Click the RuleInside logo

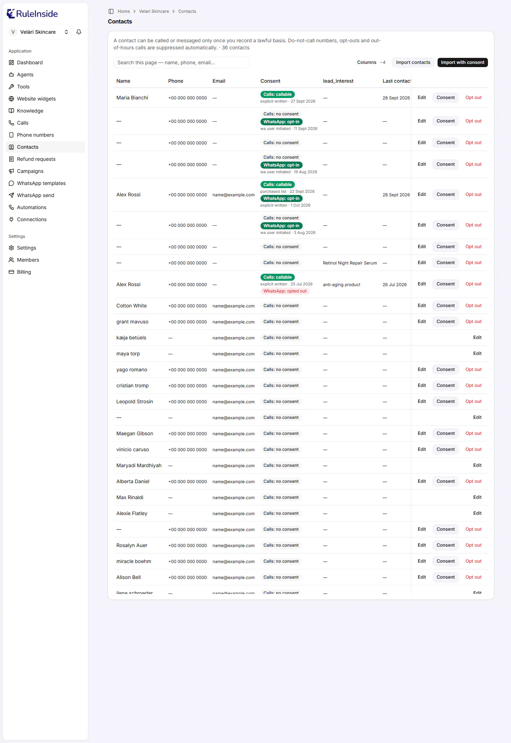[32, 14]
